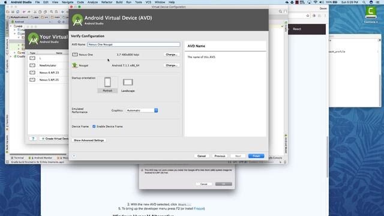This screenshot has height=216, width=384.
Task: Expand the app folder in project tree
Action: 11,26
